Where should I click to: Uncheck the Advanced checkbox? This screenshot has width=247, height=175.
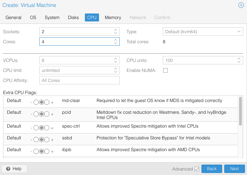click(197, 169)
